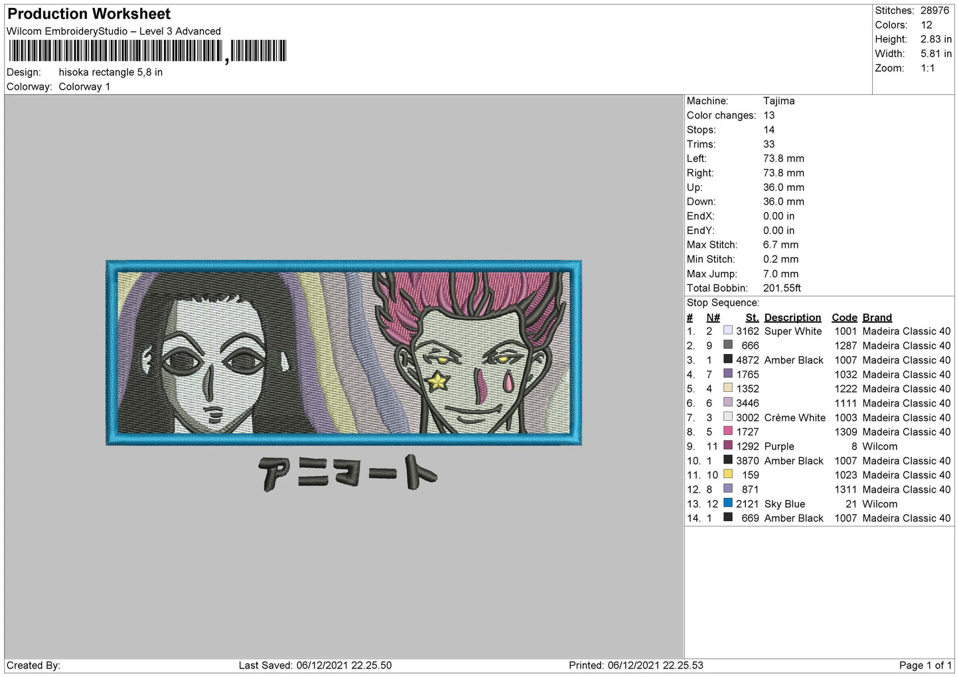Click the stitch count 4872
Image resolution: width=959 pixels, height=677 pixels.
[x=747, y=360]
